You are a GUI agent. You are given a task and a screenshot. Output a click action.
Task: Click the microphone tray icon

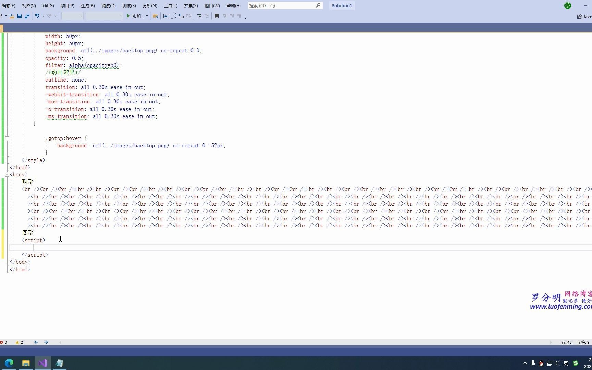pos(533,363)
